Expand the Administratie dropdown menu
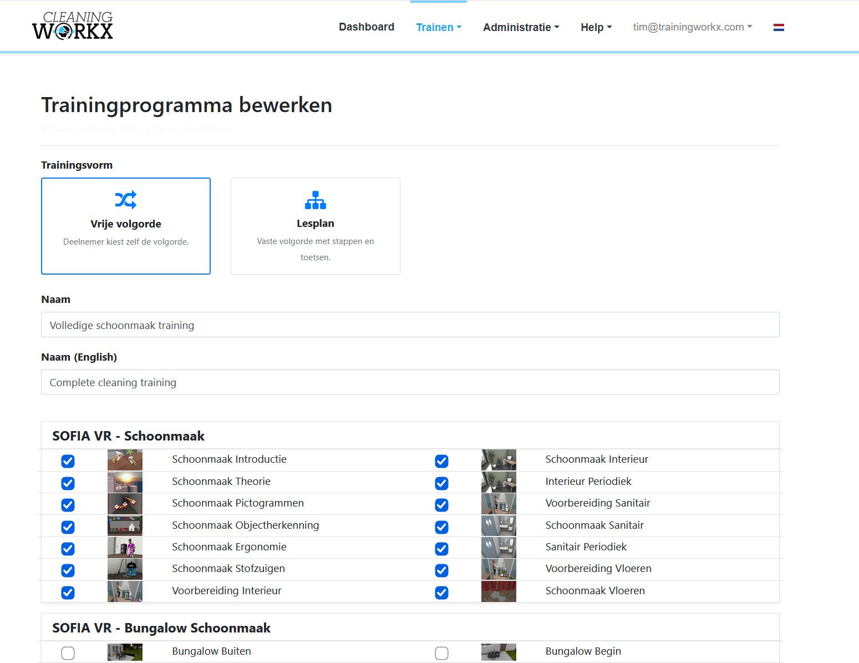Screen dimensions: 859x663 tap(521, 27)
